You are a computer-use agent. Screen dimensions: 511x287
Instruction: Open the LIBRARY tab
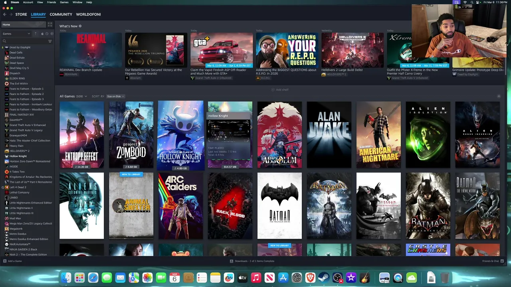point(38,14)
